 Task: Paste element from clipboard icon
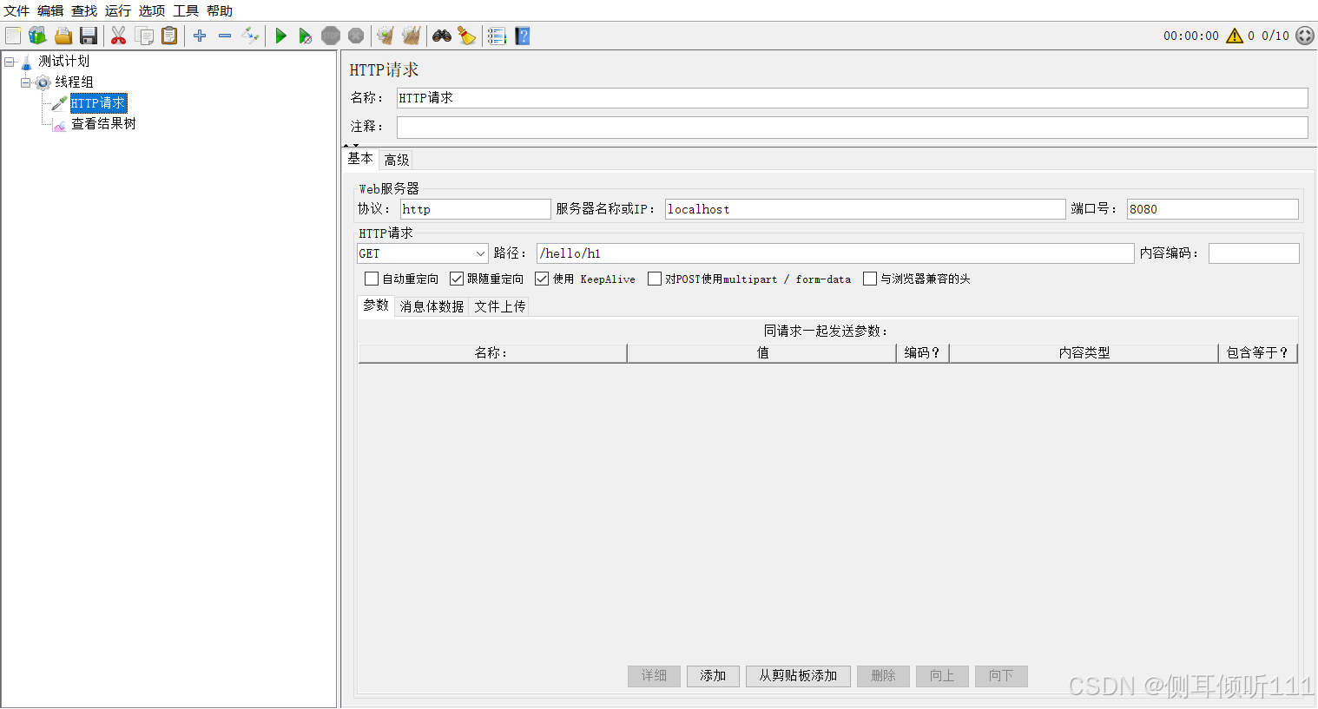click(169, 36)
